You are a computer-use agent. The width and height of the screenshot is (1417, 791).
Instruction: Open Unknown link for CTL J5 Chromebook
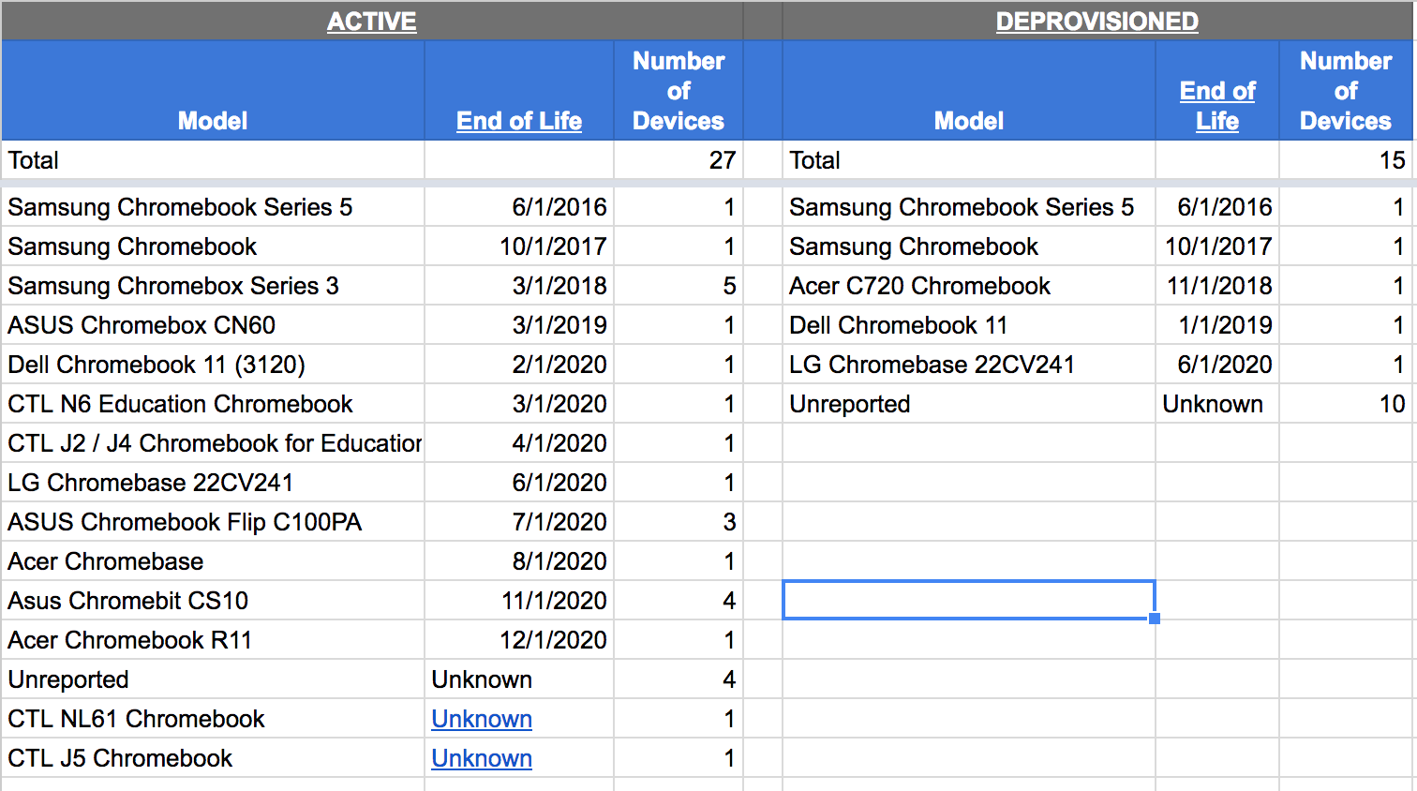pyautogui.click(x=482, y=758)
